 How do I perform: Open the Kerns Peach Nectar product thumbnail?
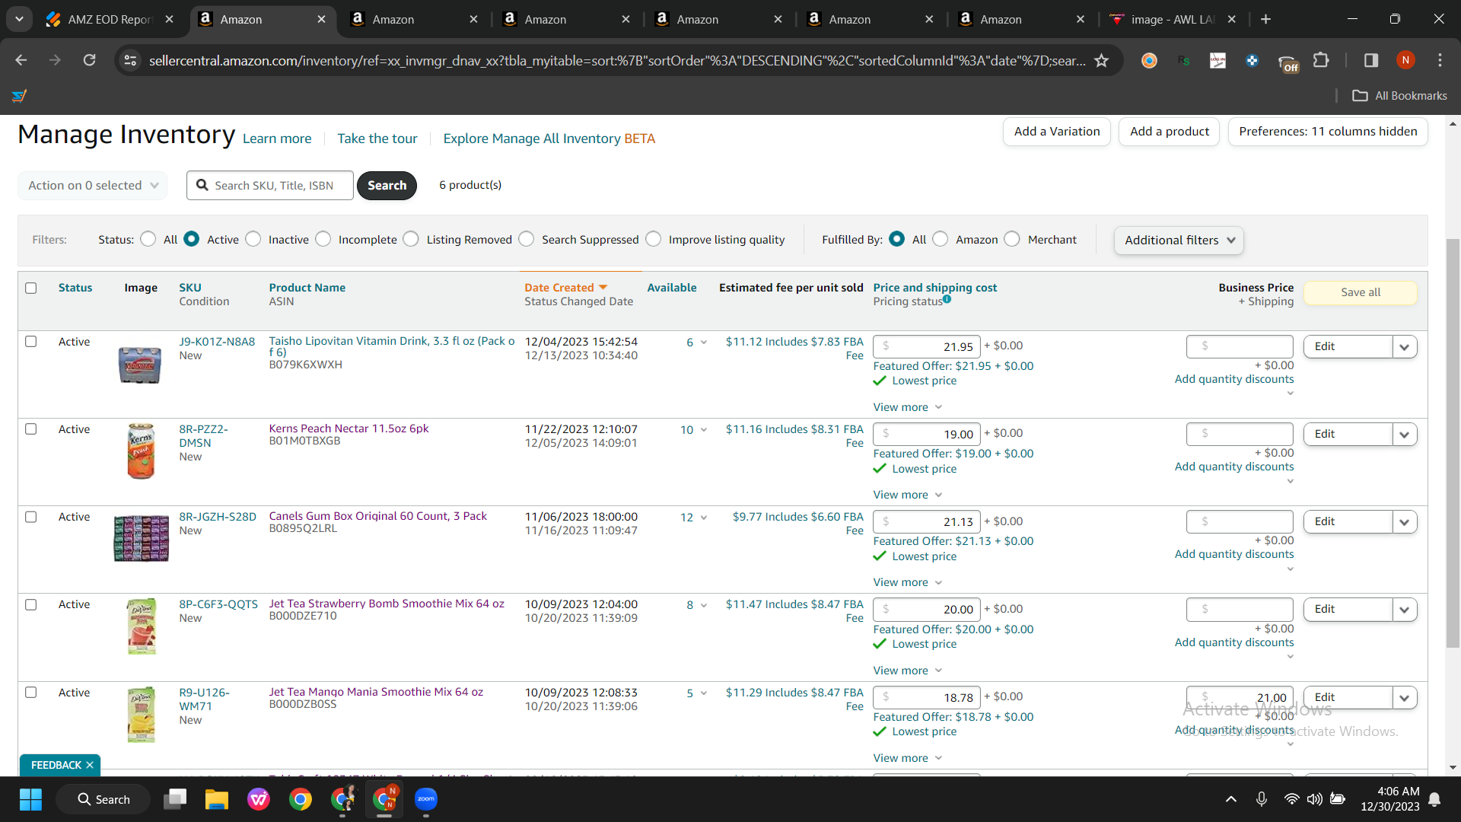click(x=141, y=451)
